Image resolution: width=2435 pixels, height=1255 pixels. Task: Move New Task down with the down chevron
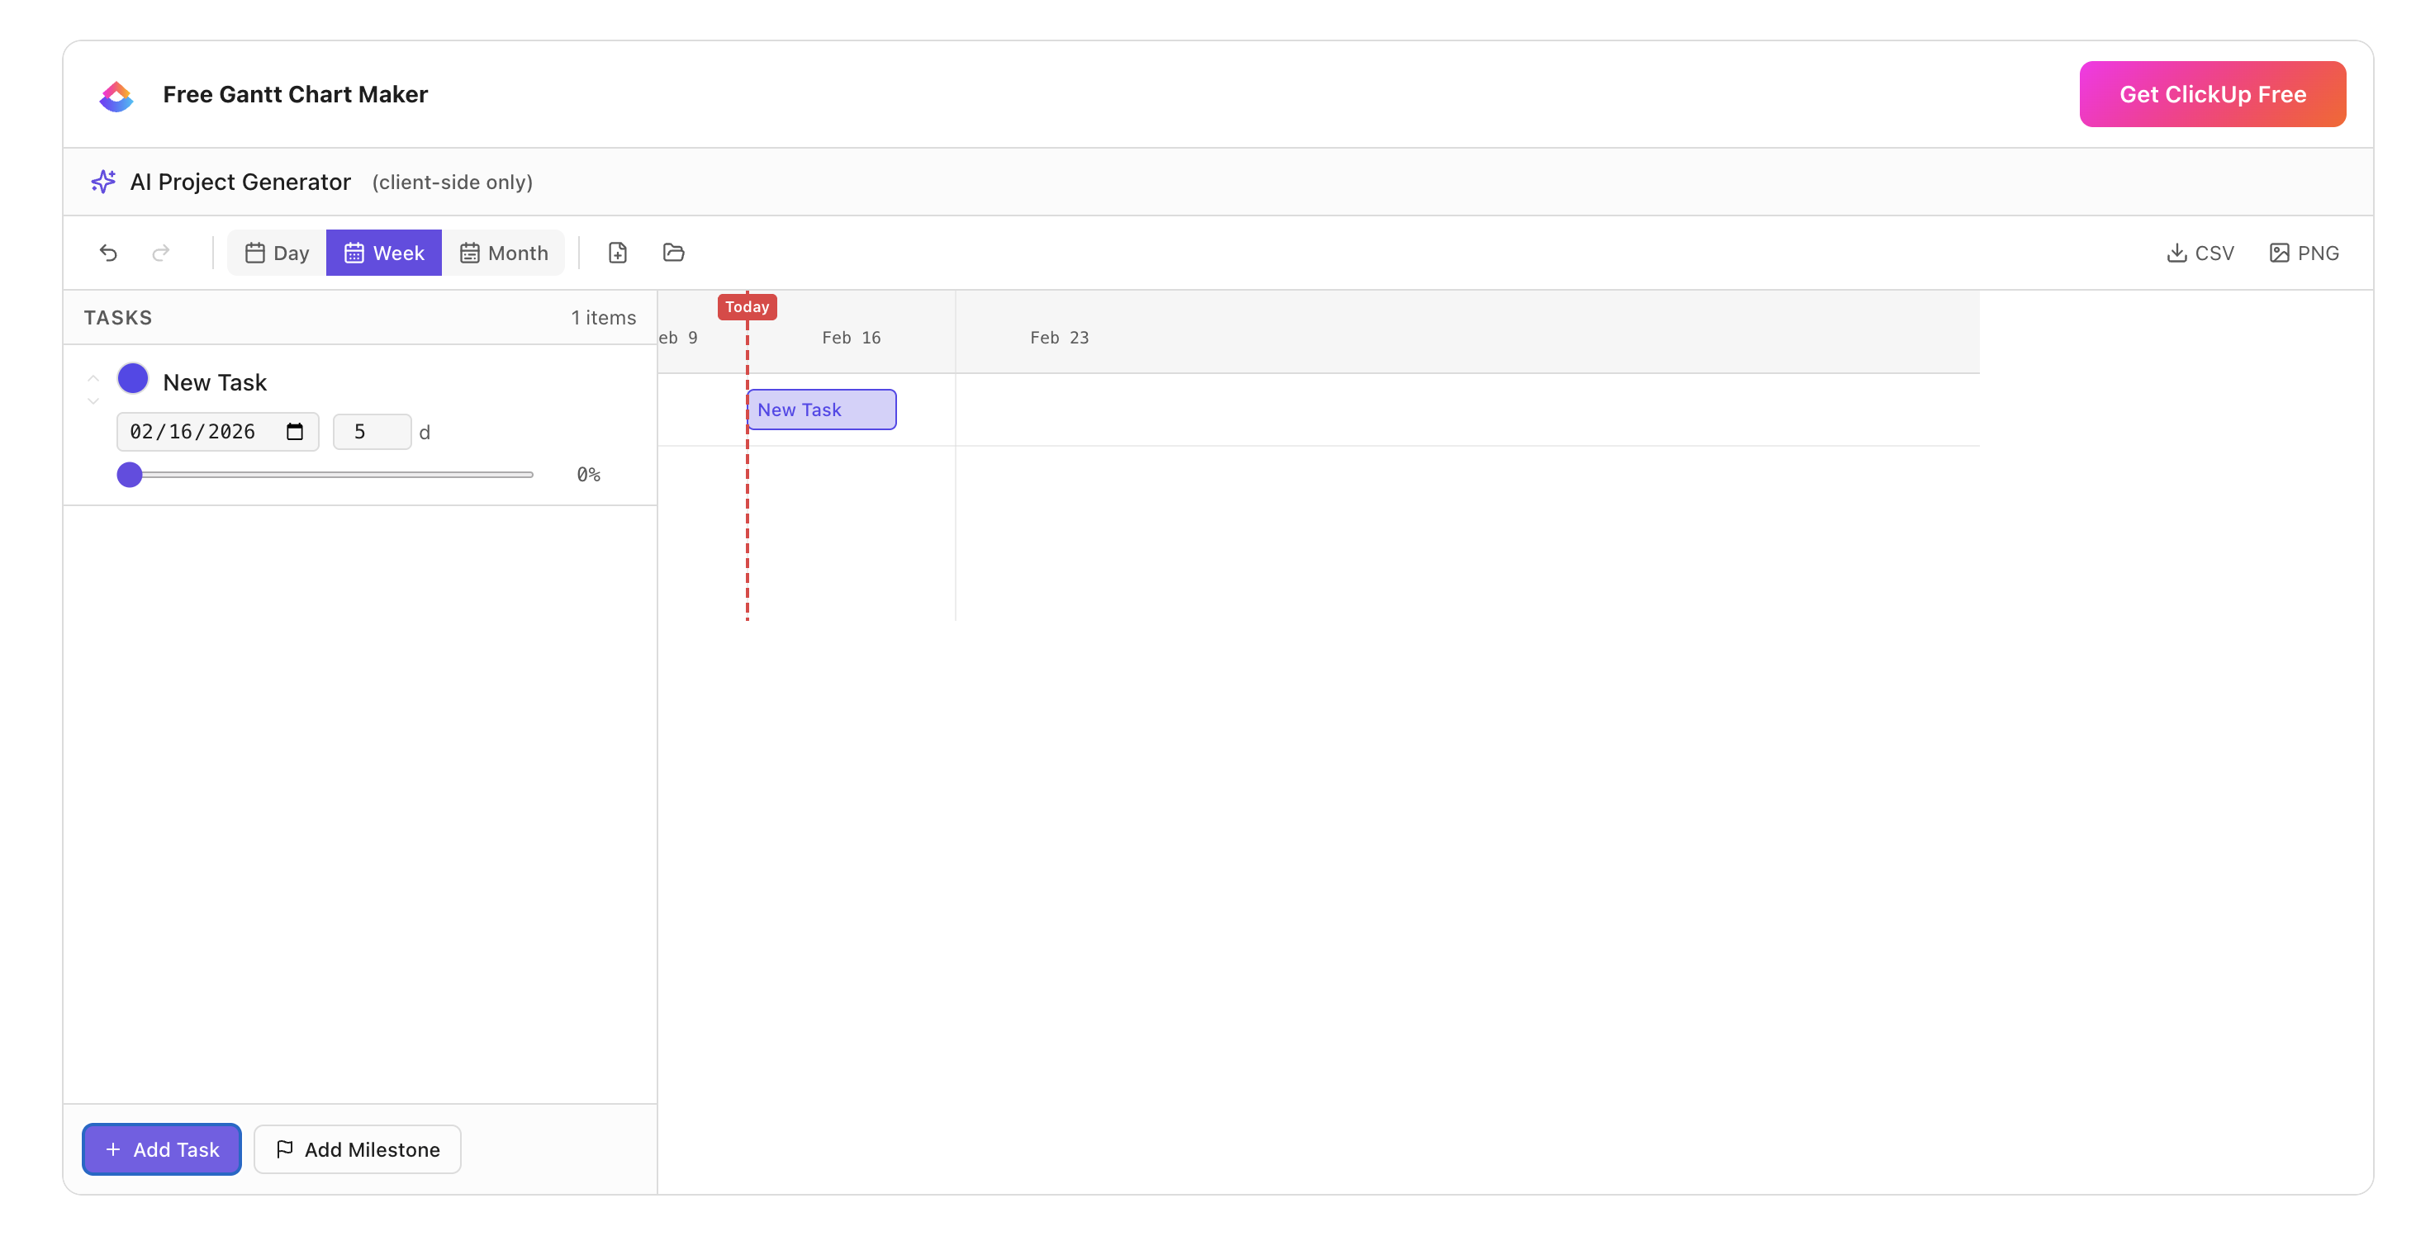click(93, 400)
